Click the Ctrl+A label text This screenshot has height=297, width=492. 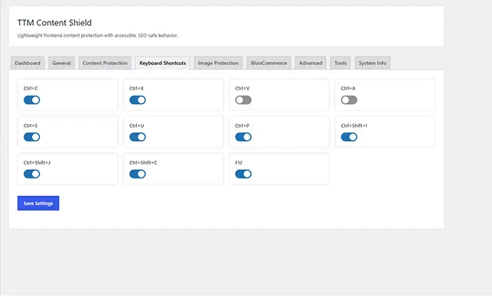point(348,89)
